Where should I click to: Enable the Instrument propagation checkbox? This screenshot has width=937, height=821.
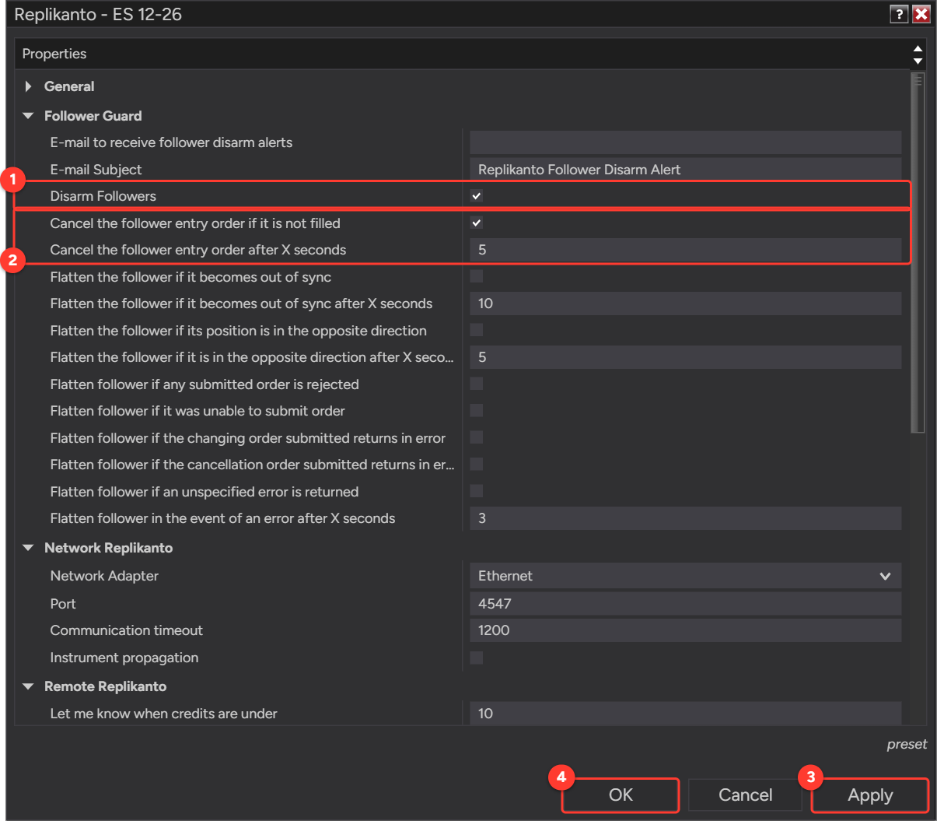coord(477,658)
